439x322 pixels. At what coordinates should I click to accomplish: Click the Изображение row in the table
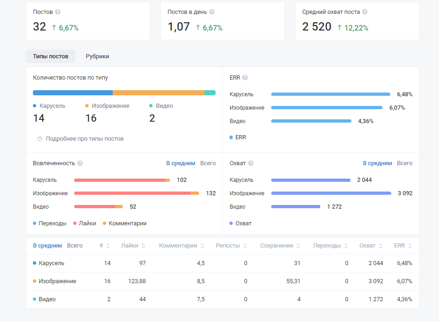[223, 281]
